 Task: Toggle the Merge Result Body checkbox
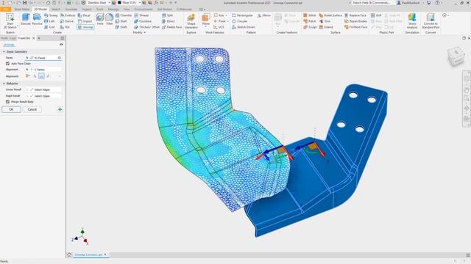7,102
